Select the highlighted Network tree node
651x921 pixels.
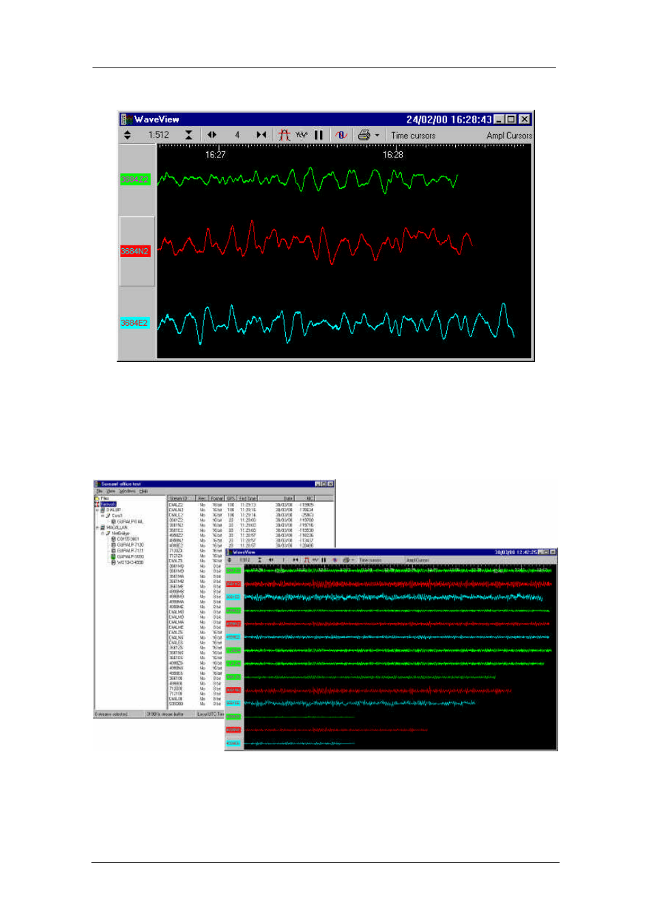click(108, 504)
